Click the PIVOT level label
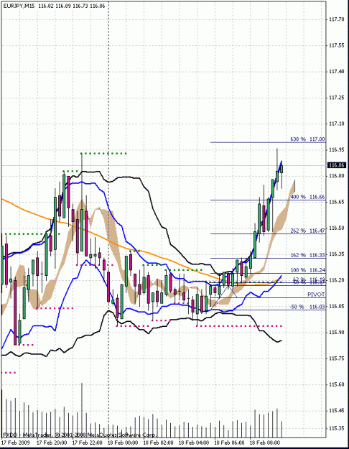 (x=317, y=295)
